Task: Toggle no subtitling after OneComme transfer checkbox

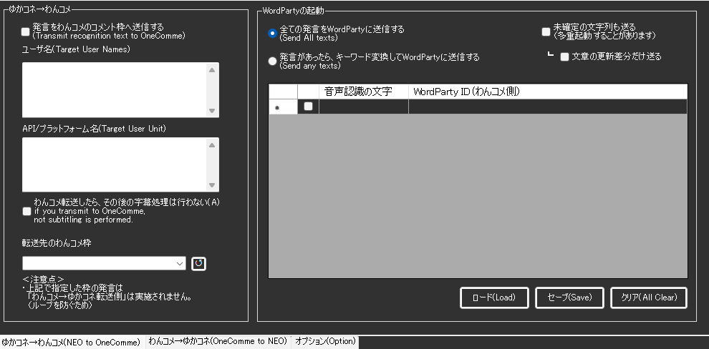Action: point(26,211)
